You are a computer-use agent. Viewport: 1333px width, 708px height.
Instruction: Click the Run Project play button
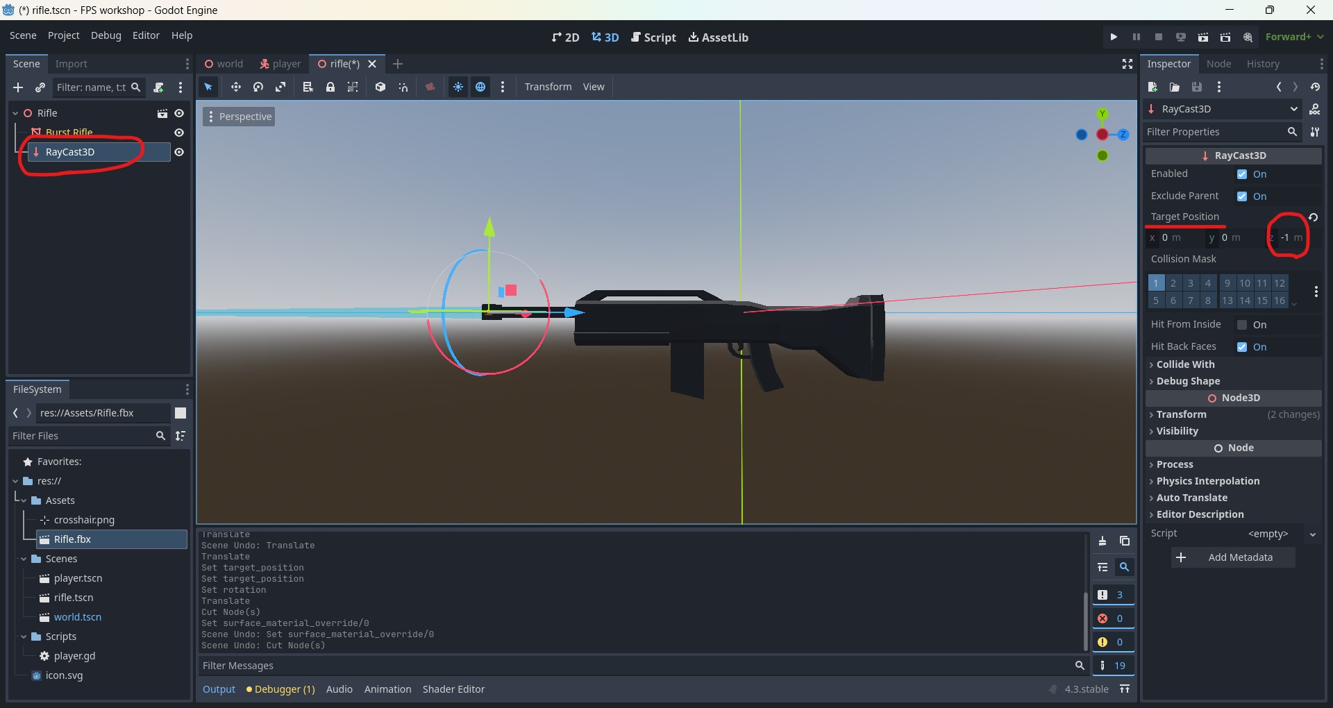coord(1114,36)
